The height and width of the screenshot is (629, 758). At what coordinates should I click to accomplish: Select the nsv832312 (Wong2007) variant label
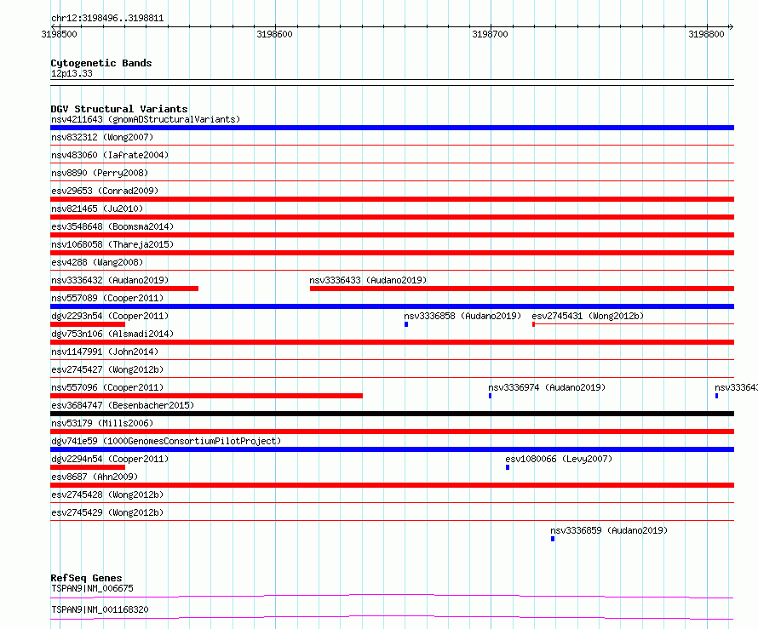coord(102,137)
